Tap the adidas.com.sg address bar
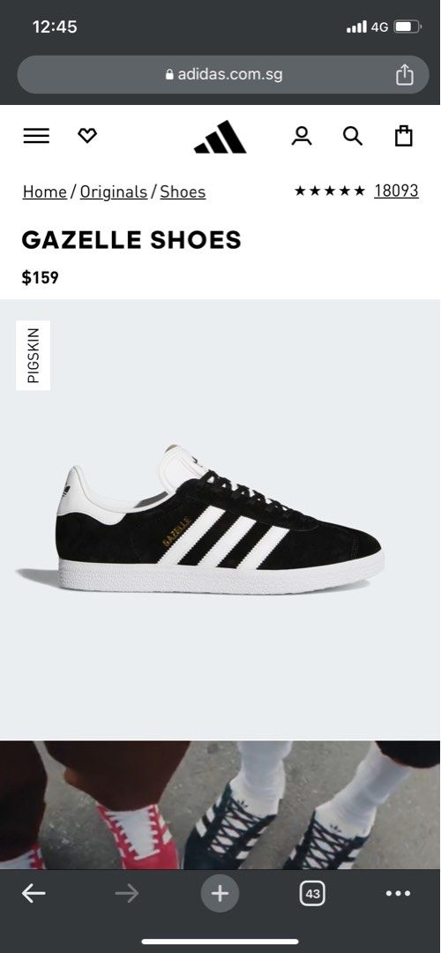441x953 pixels. click(x=223, y=75)
